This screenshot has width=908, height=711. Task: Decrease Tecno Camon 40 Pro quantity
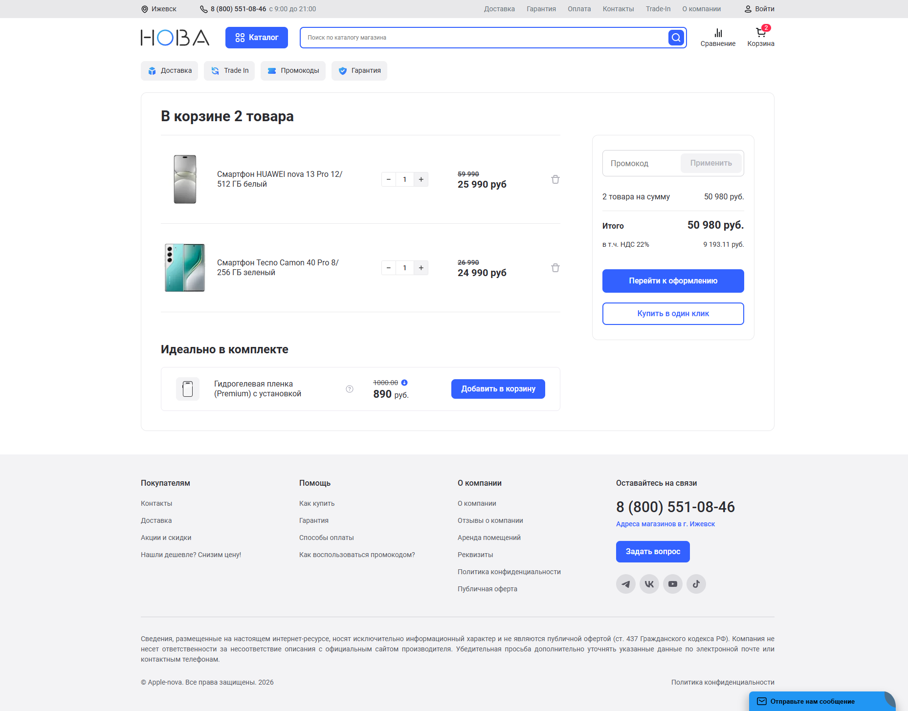[x=389, y=268]
